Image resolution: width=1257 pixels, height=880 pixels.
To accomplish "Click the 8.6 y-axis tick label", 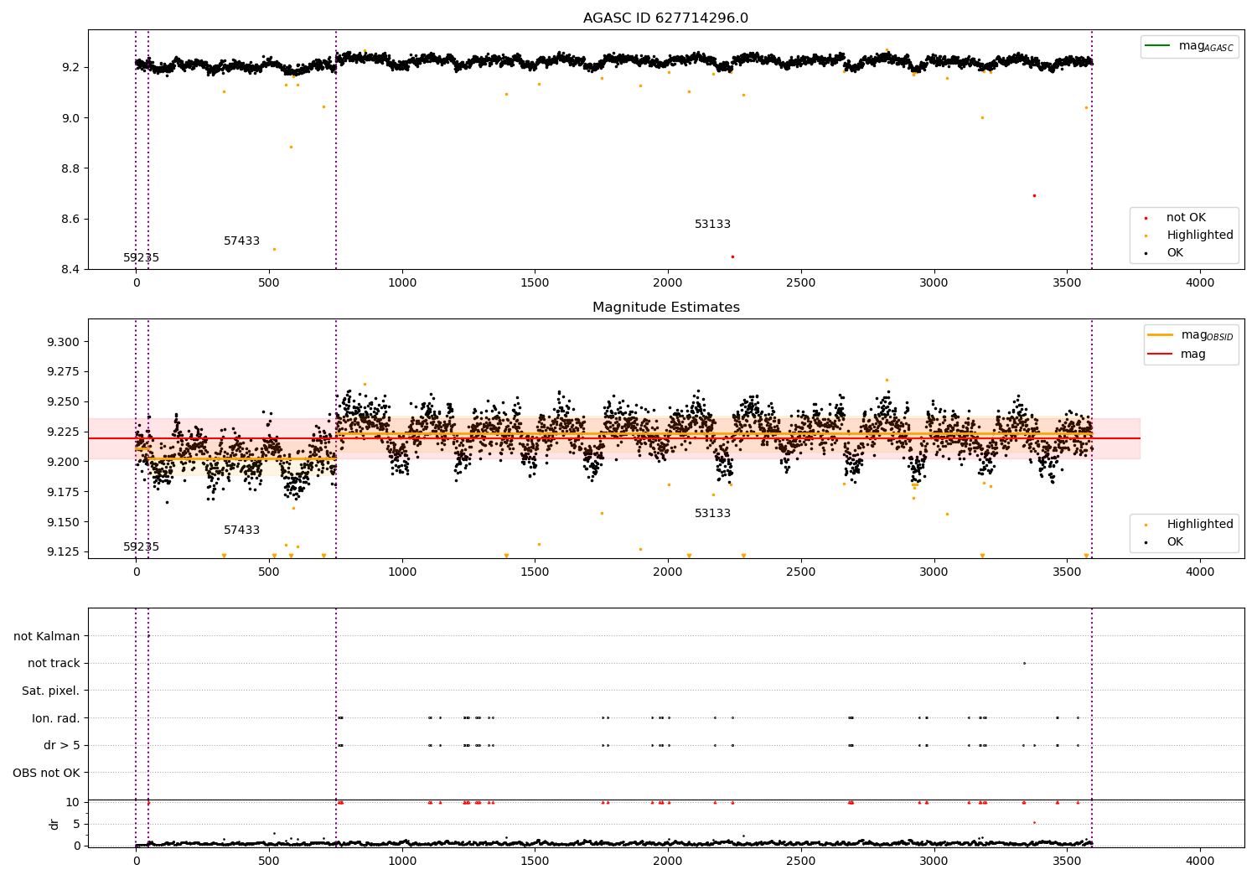I will [70, 220].
